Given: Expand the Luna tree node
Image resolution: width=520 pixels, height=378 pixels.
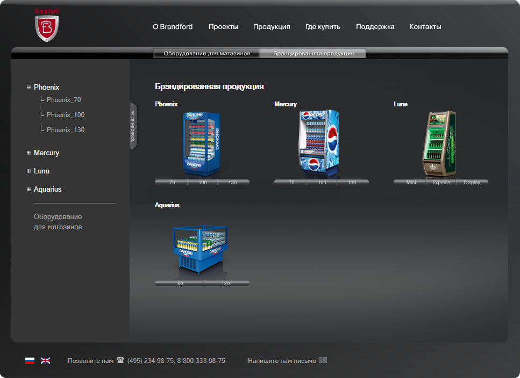Looking at the screenshot, I should (29, 171).
